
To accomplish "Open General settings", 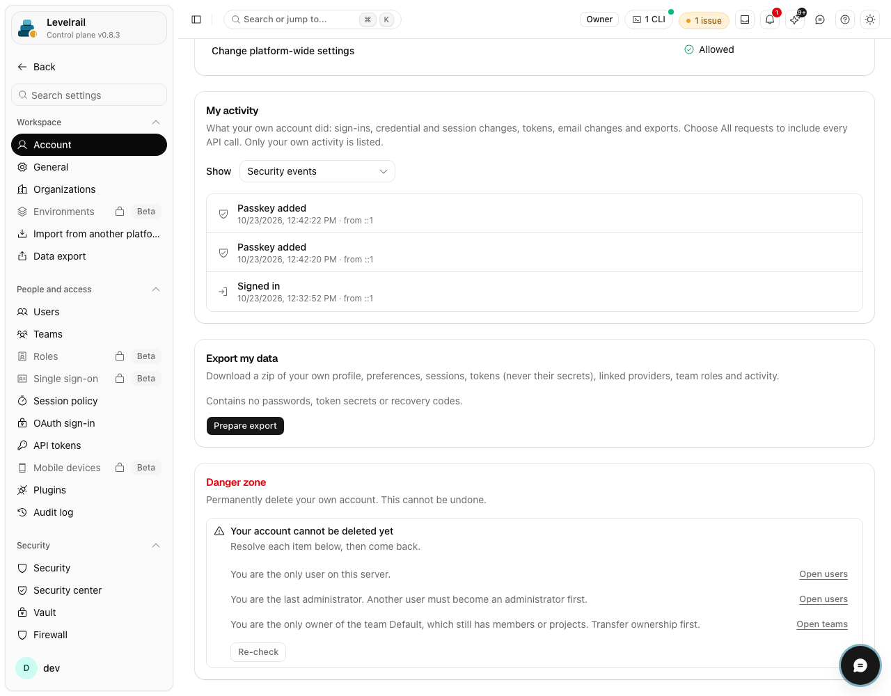I will point(89,167).
